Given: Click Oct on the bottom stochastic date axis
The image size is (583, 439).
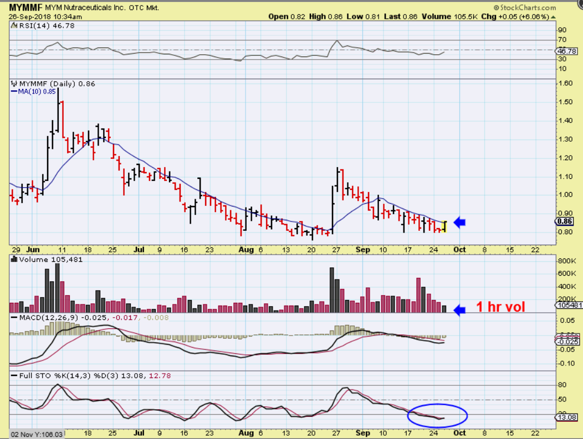Looking at the screenshot, I should click(459, 433).
